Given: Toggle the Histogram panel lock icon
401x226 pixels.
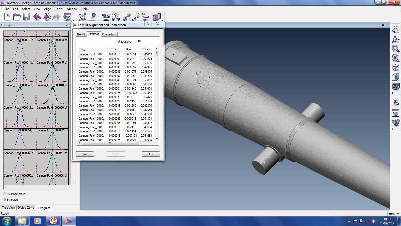Looking at the screenshot, I should point(67,25).
